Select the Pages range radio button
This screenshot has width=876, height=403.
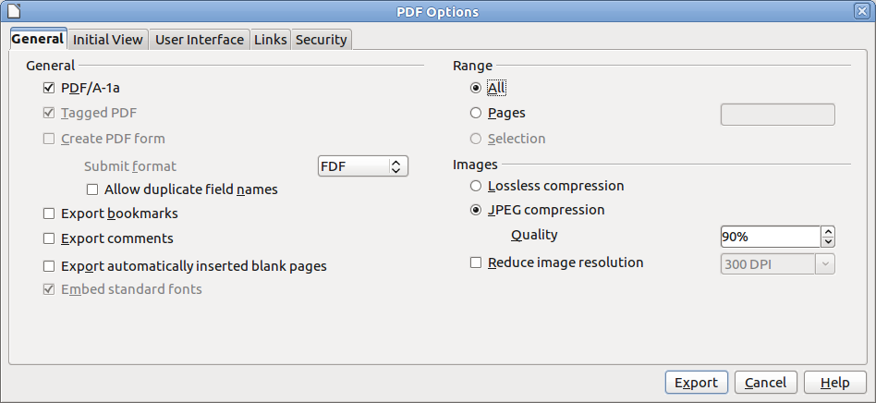476,113
